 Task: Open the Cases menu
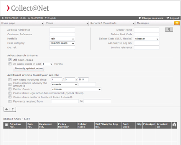(x=67, y=23)
